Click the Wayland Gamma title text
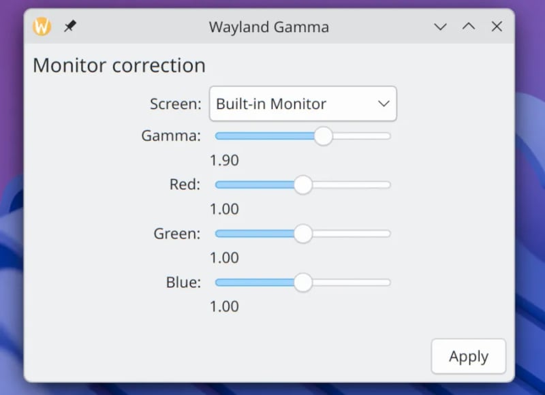 (268, 27)
